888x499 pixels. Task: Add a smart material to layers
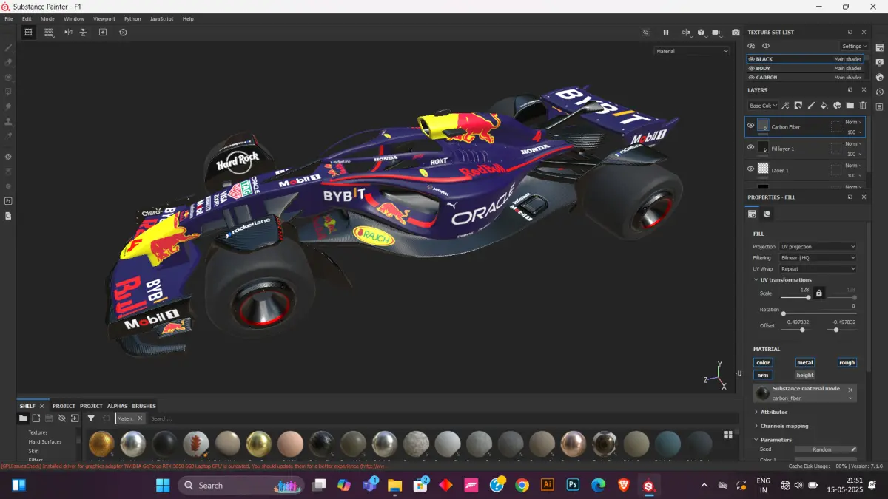(837, 106)
